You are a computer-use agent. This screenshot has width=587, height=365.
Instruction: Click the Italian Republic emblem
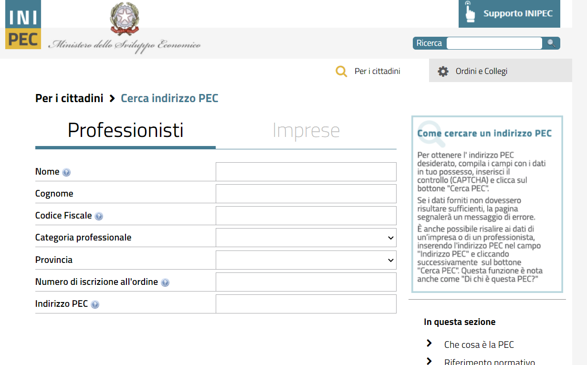pyautogui.click(x=125, y=19)
